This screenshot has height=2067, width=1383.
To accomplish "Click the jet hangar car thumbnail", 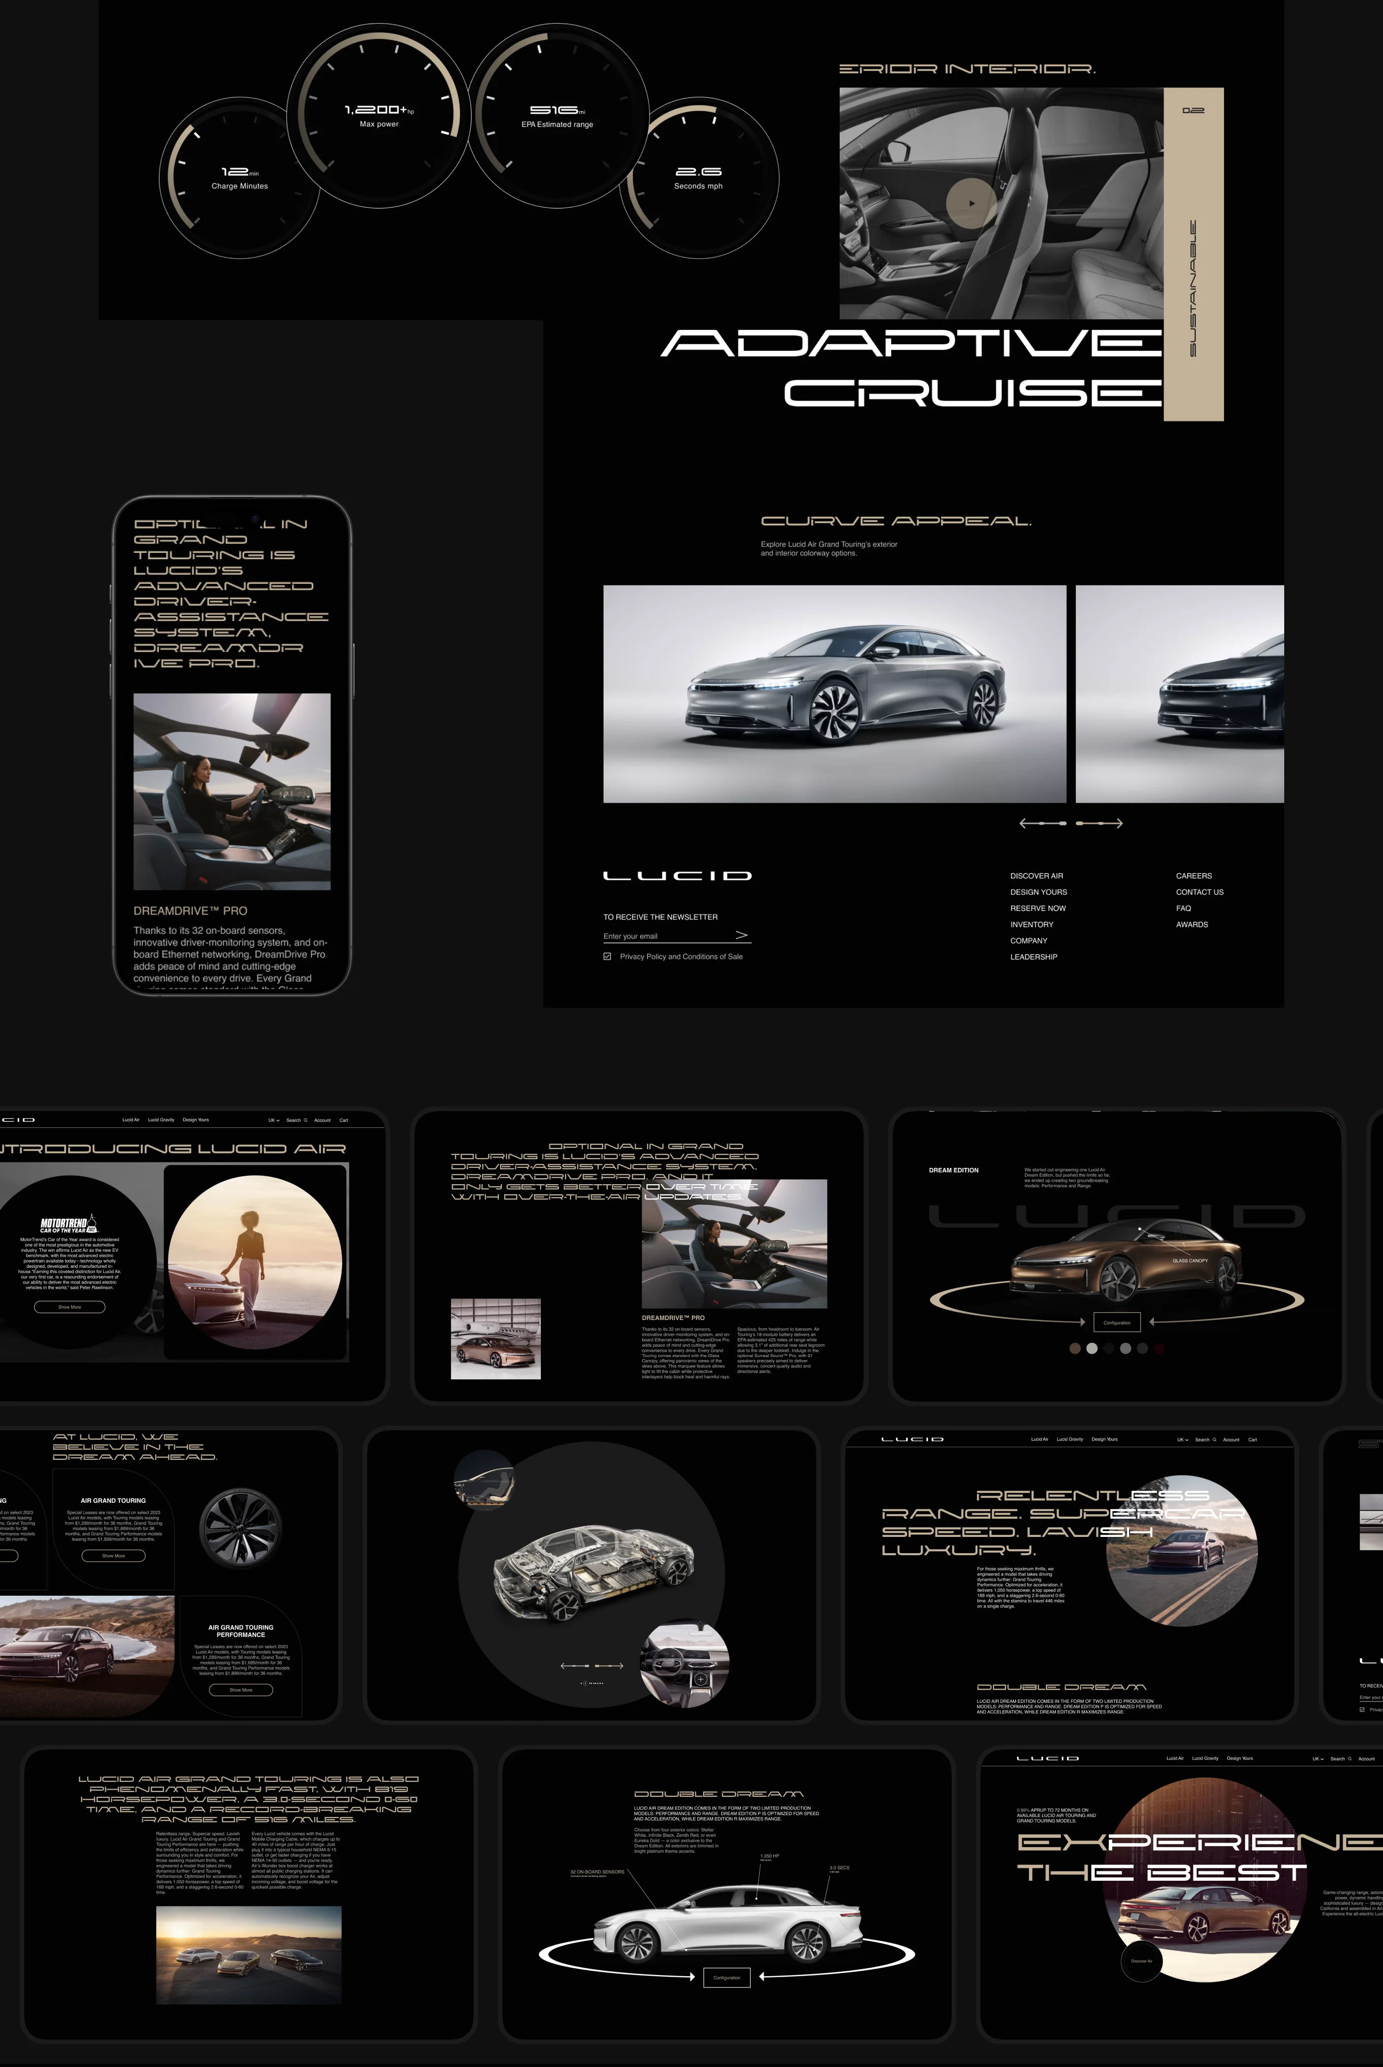I will [x=496, y=1338].
